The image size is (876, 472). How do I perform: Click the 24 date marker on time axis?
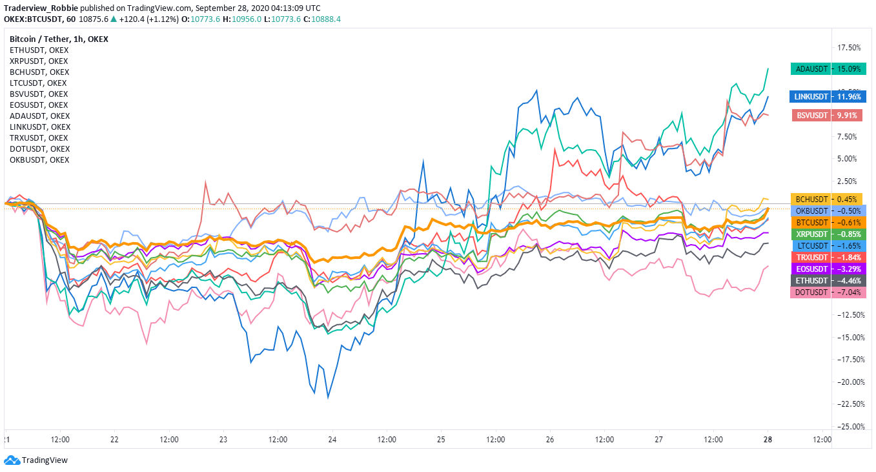[x=332, y=440]
